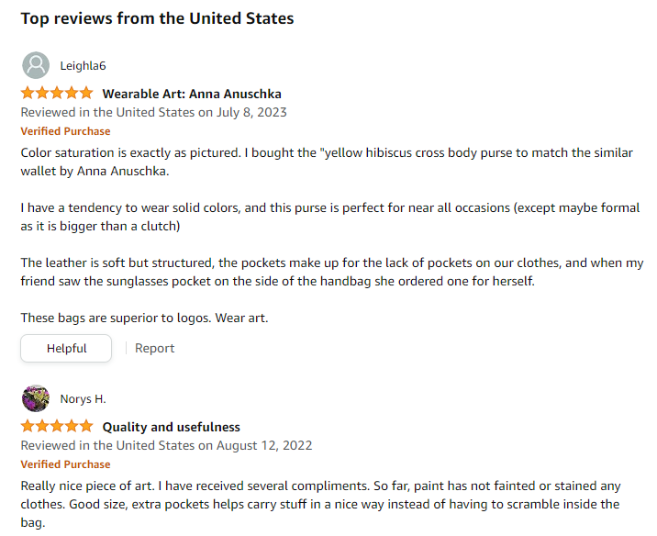This screenshot has width=657, height=536.
Task: Click the five-star rating on Leighla6's review
Action: point(57,93)
